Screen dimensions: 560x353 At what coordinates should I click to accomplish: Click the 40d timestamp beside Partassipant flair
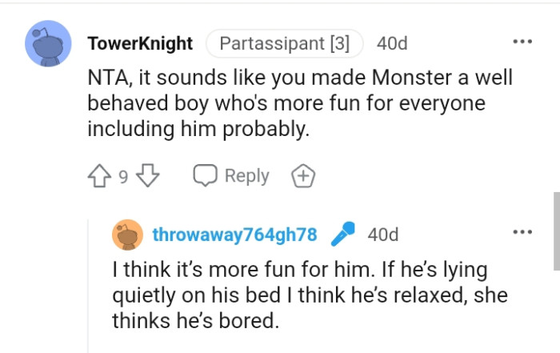pos(392,43)
